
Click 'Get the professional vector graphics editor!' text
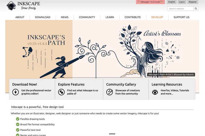pyautogui.click(x=36, y=92)
